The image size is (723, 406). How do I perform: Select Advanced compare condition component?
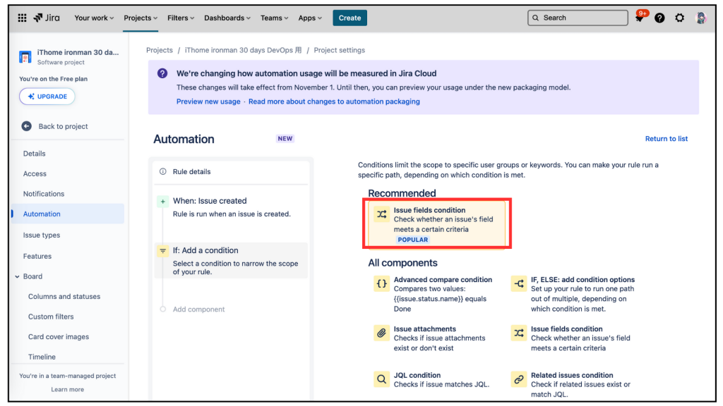pos(434,294)
